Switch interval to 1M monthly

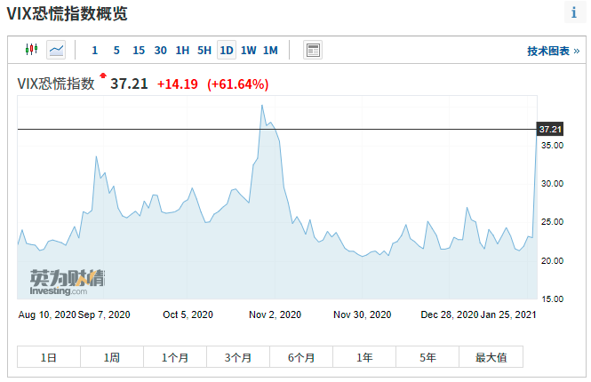click(x=270, y=51)
